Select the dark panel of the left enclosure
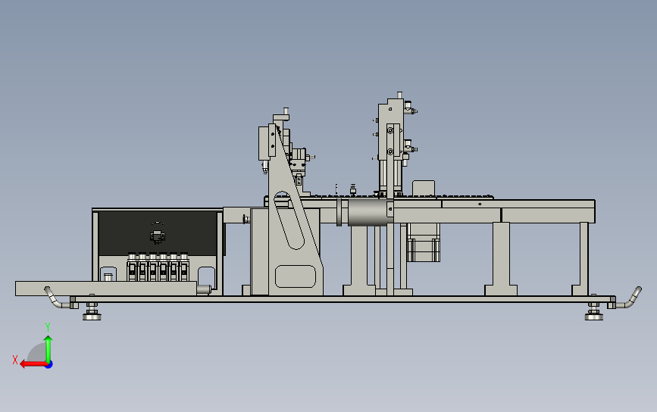Viewport: 657px width, 412px height. [158, 233]
